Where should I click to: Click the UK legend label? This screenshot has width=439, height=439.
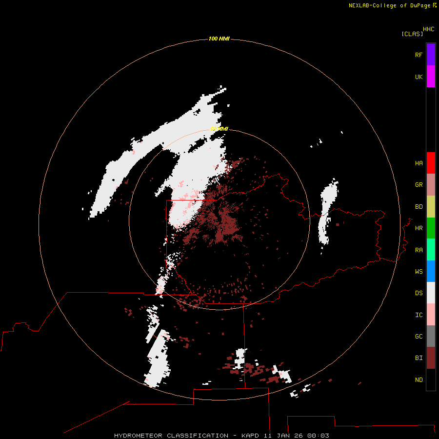click(419, 77)
